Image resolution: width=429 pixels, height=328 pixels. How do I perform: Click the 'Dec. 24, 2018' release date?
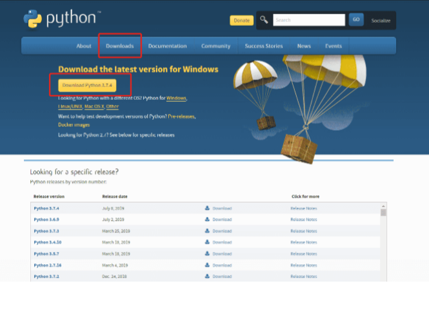[x=114, y=276]
